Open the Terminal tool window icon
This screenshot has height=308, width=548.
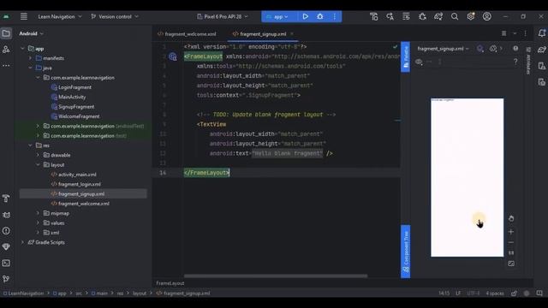click(x=6, y=263)
